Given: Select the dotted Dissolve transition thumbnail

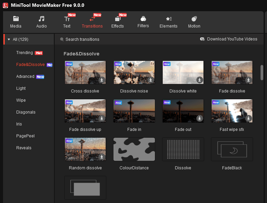Looking at the screenshot, I should [183, 149].
